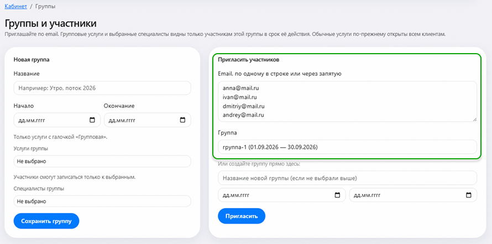492x244 pixels.
Task: Click the Пригласить button
Action: point(242,216)
